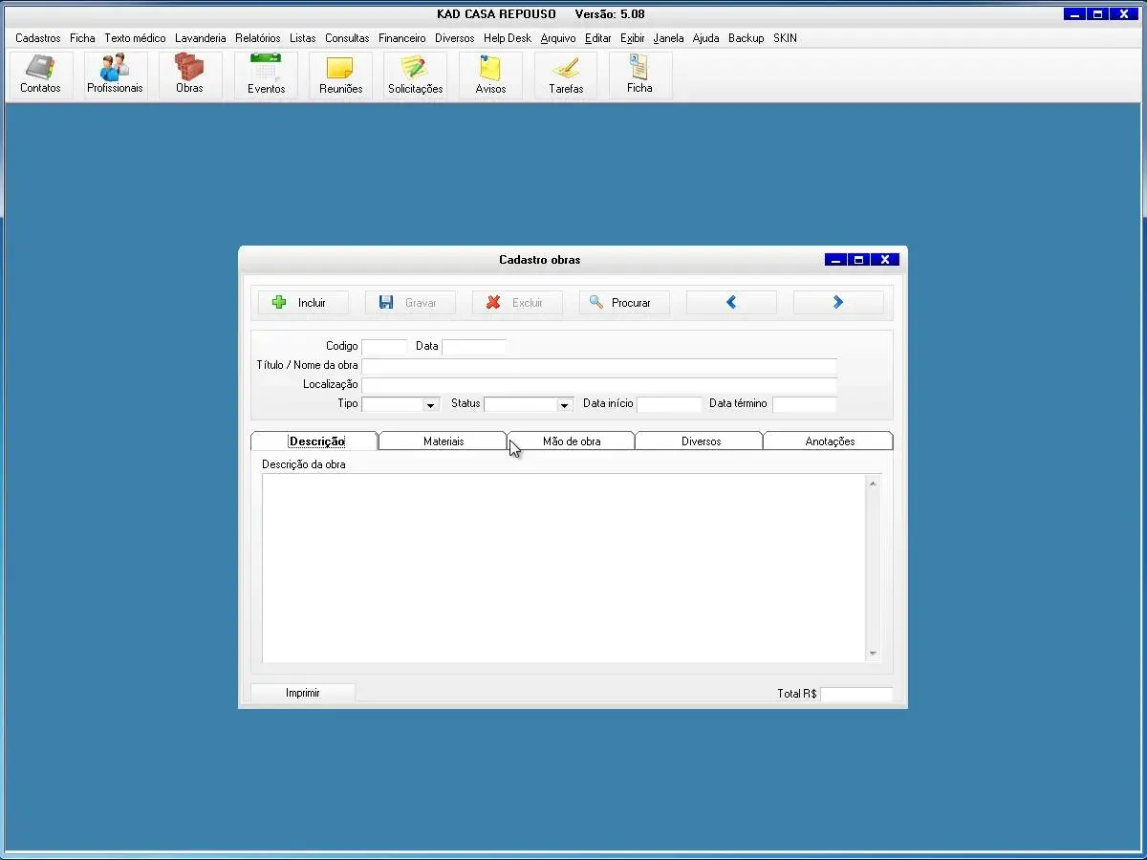Click the description scrollbar down arrow
1147x860 pixels.
[x=873, y=654]
